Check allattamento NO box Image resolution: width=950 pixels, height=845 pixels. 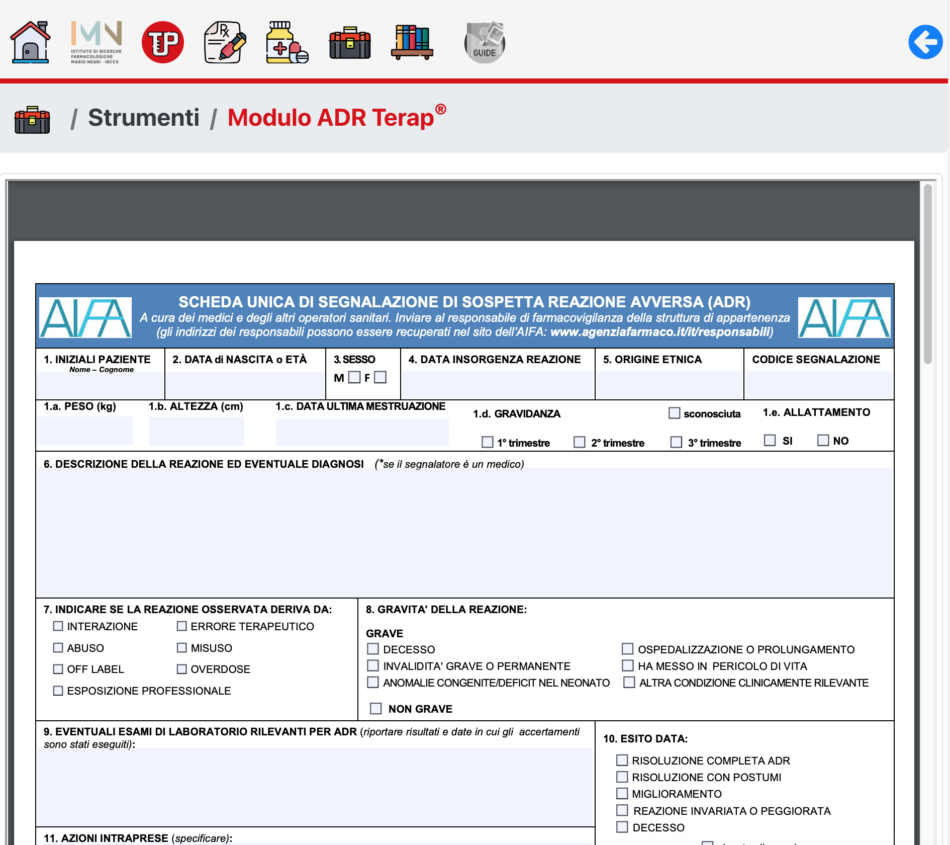point(823,440)
